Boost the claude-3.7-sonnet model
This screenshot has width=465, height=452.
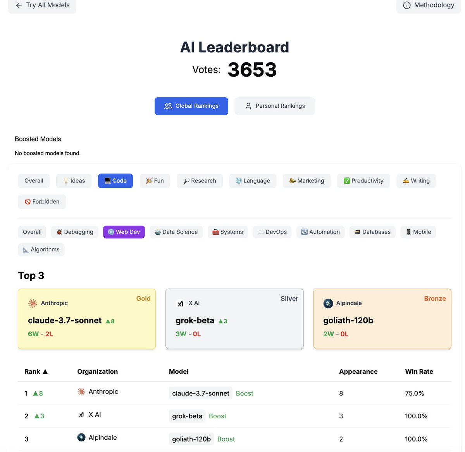[245, 394]
